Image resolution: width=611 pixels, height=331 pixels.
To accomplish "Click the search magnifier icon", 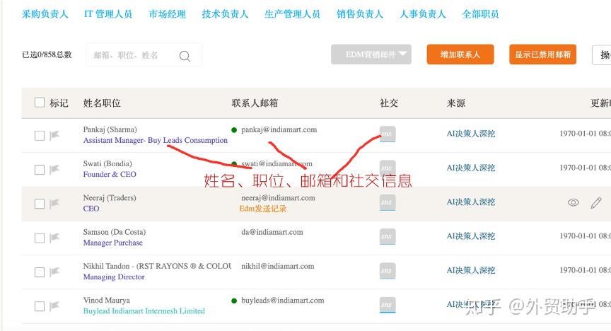I will pos(185,56).
